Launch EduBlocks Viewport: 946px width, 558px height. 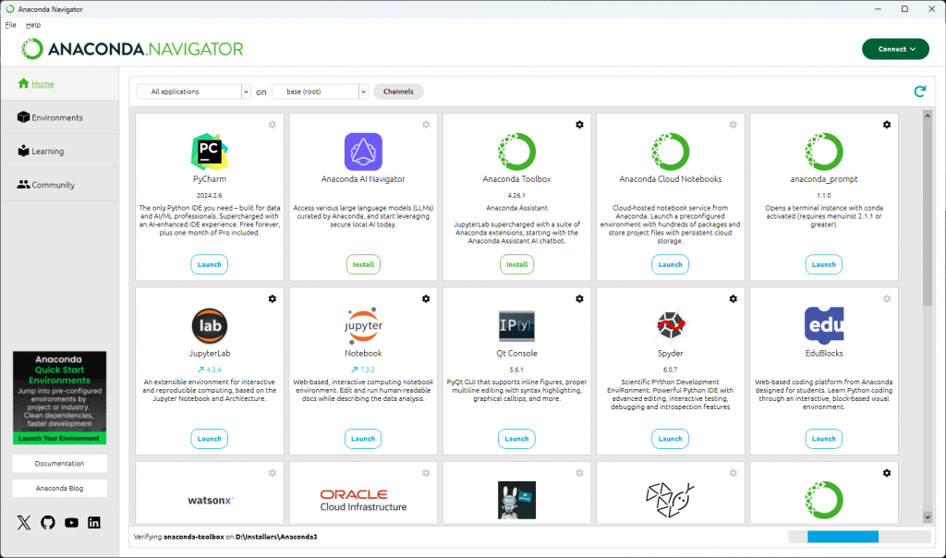click(824, 439)
